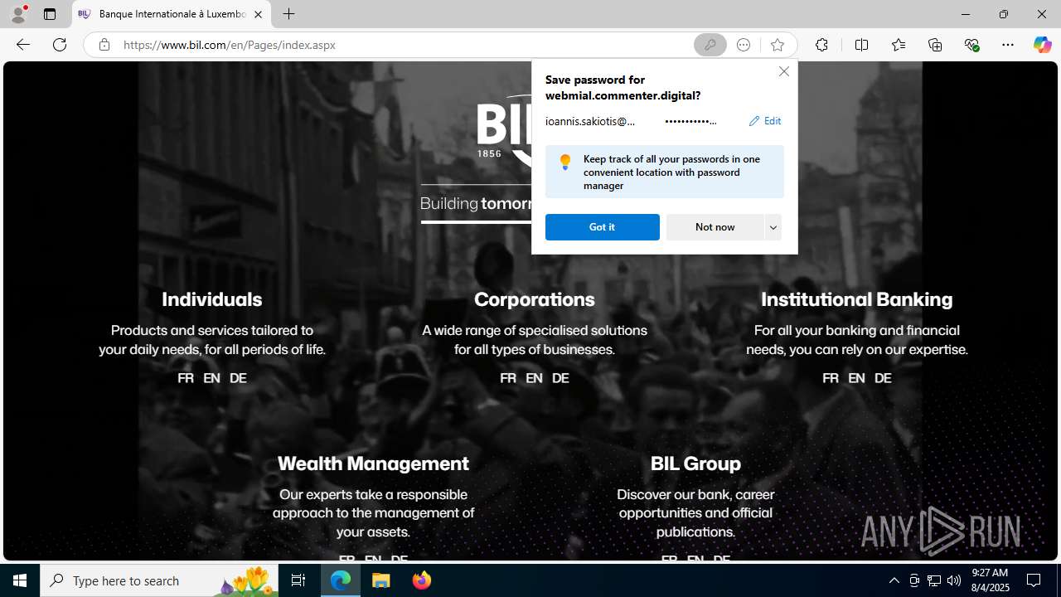The image size is (1061, 597).
Task: Open the Institutional Banking section
Action: tap(856, 299)
